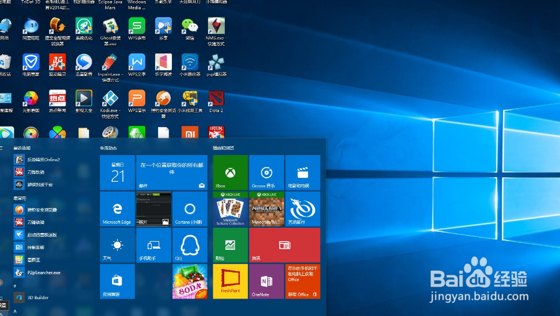The image size is (560, 316).
Task: Open the calendar tile showing 21
Action: (117, 173)
